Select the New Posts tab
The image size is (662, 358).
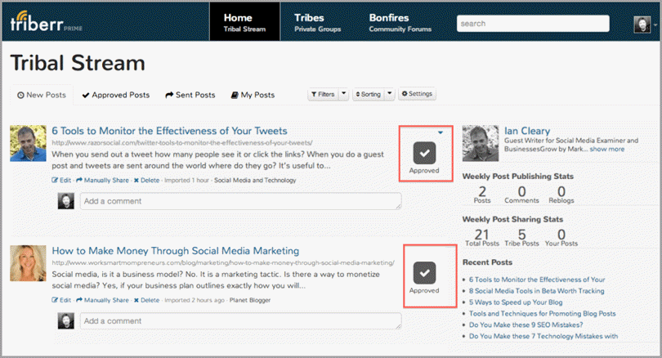(x=42, y=95)
